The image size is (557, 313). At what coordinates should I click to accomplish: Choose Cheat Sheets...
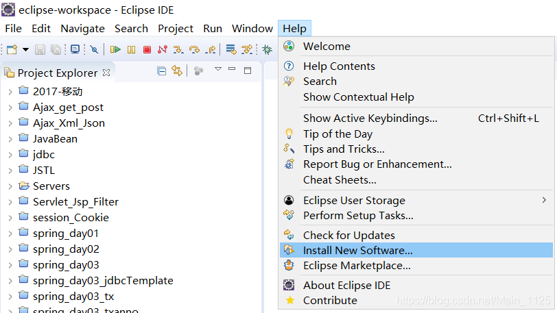point(416,180)
